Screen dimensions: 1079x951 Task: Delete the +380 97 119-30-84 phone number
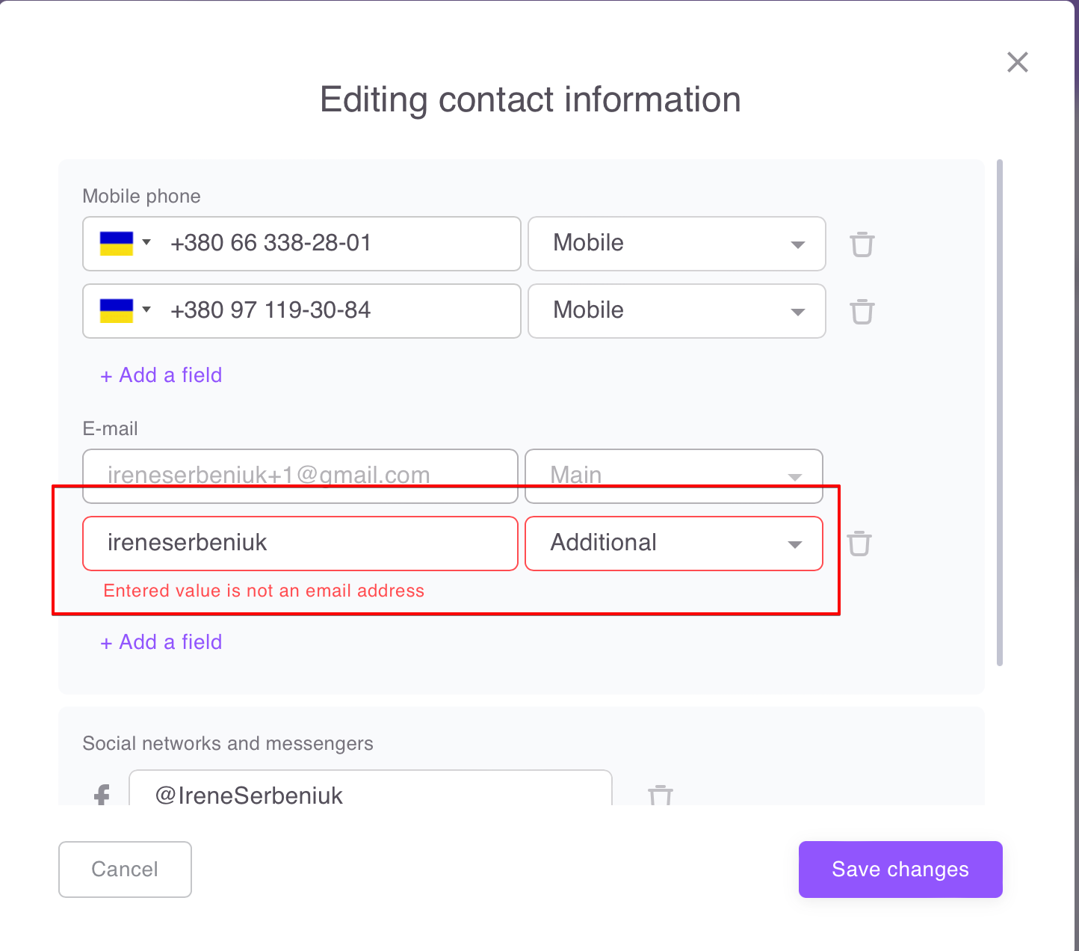[862, 312]
